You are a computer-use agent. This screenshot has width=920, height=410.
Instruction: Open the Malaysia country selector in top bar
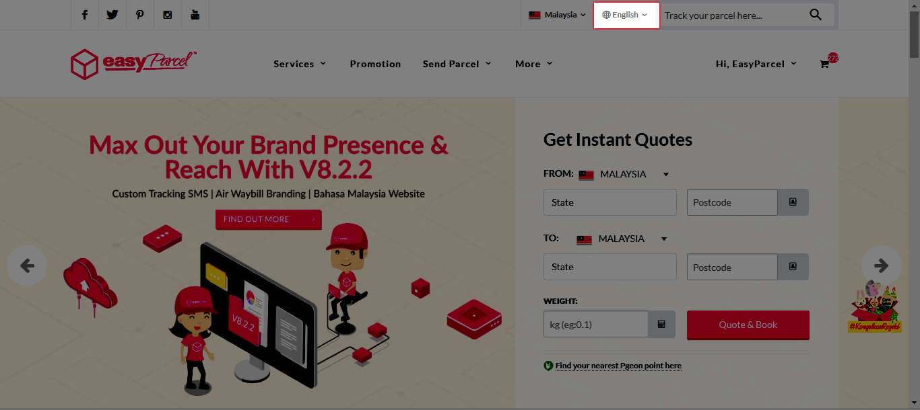click(x=557, y=15)
